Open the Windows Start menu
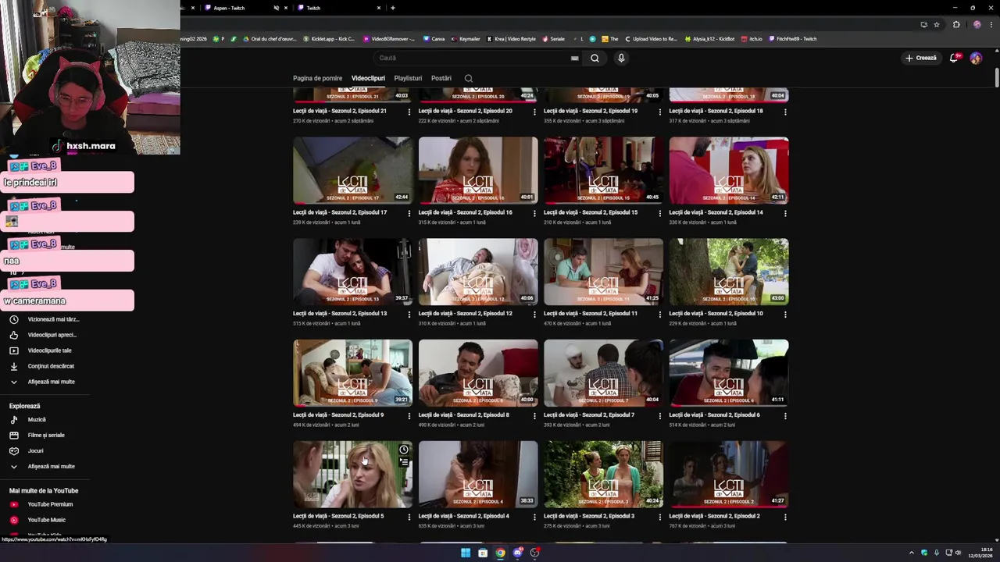Screen dimensions: 1000x562 coord(466,553)
